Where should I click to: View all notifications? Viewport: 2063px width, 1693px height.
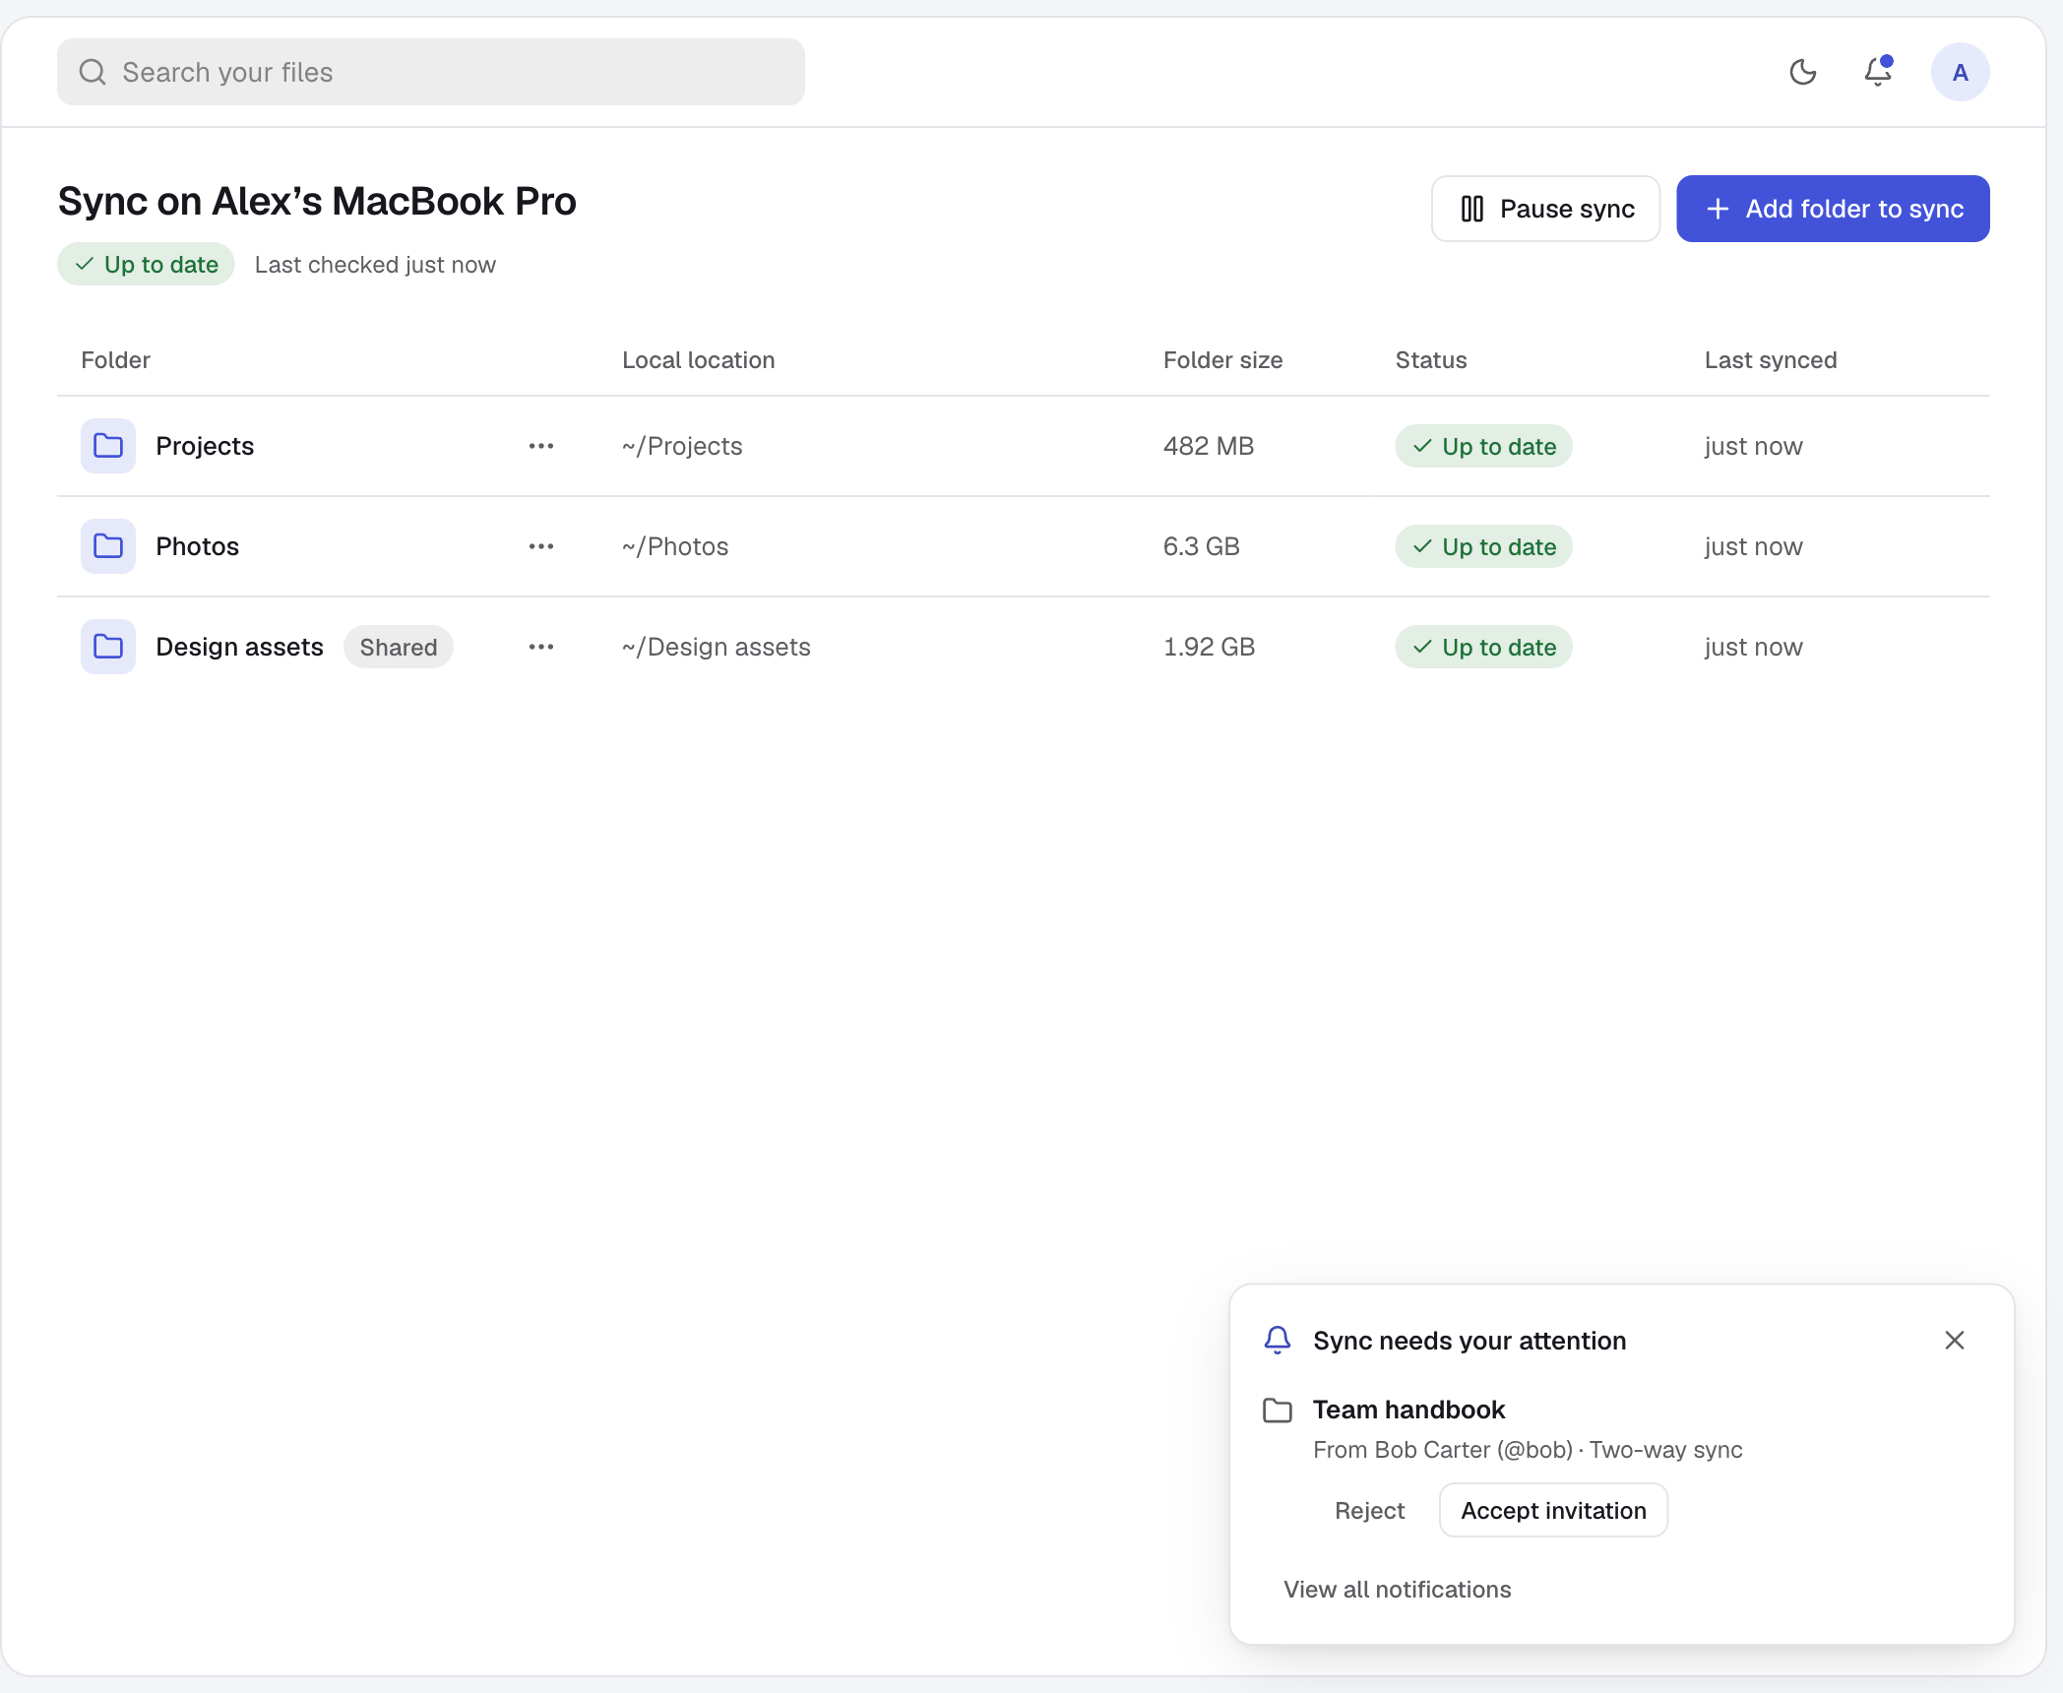[1397, 1590]
